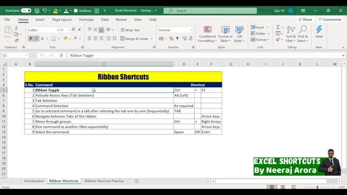Image resolution: width=347 pixels, height=195 pixels.
Task: Switch to the Introduction sheet tab
Action: pyautogui.click(x=34, y=181)
